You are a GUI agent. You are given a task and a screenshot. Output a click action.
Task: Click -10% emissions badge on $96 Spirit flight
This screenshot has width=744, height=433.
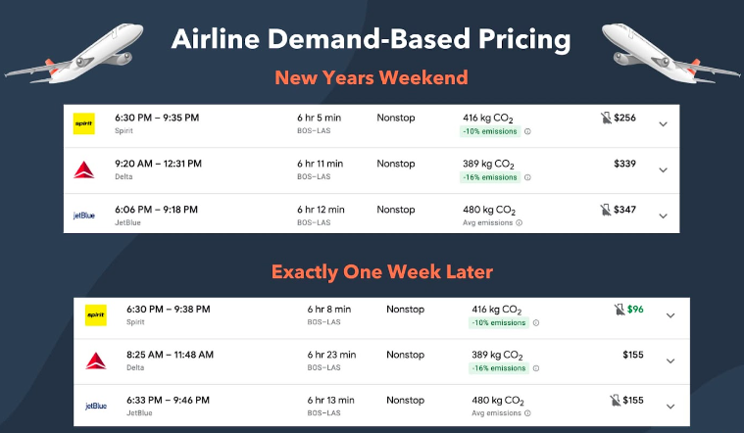click(499, 323)
